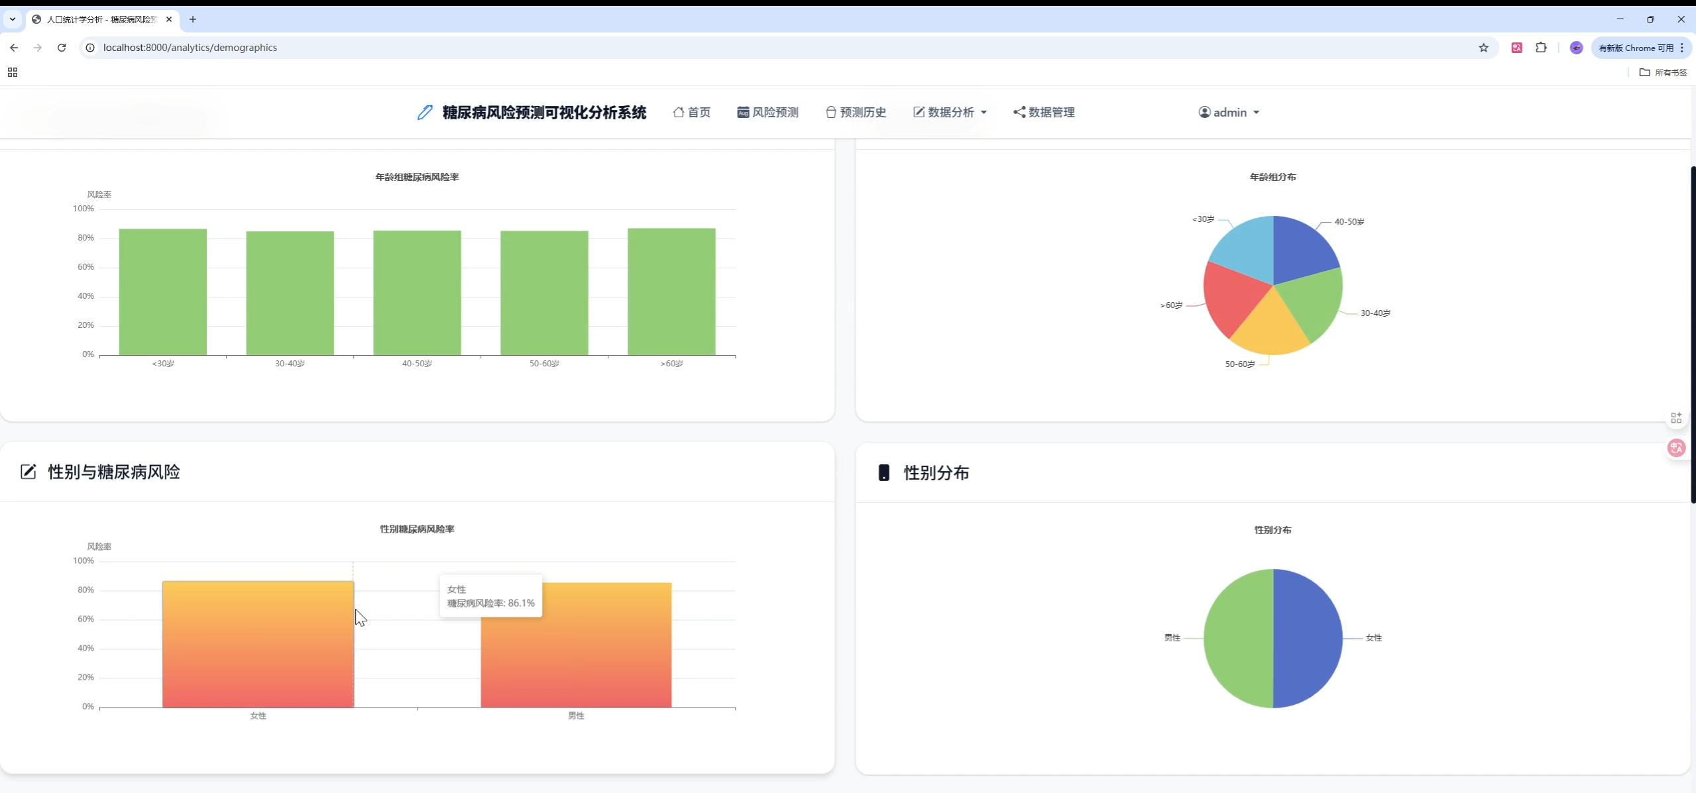
Task: Open the admin user dropdown
Action: pos(1229,113)
